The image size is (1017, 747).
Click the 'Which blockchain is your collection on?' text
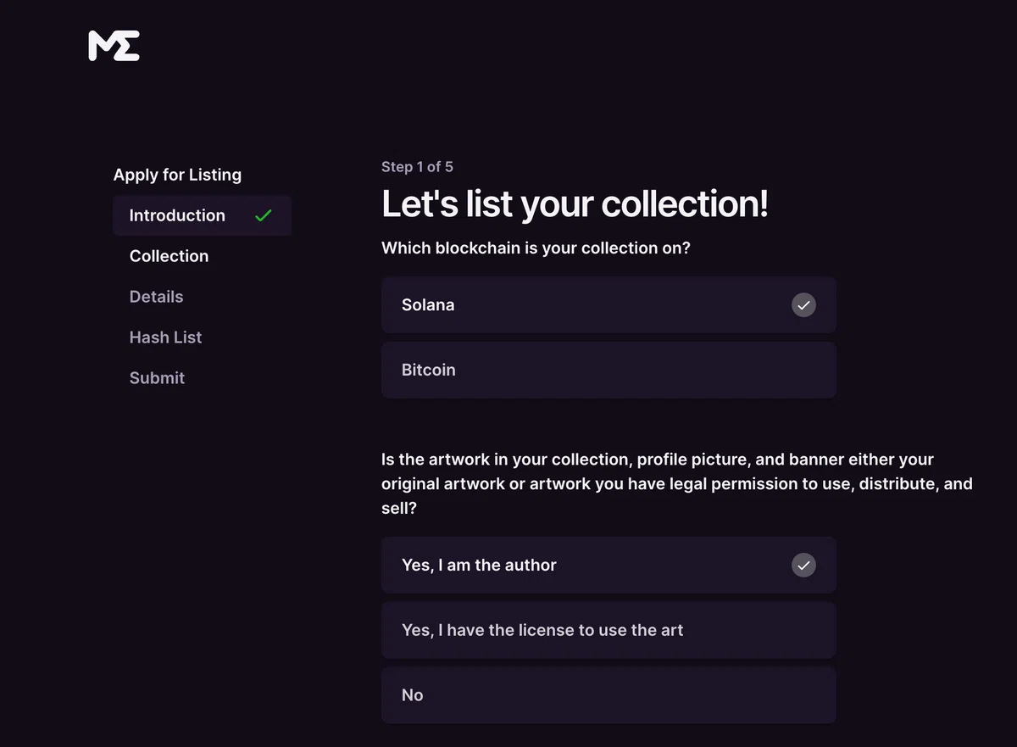point(536,248)
